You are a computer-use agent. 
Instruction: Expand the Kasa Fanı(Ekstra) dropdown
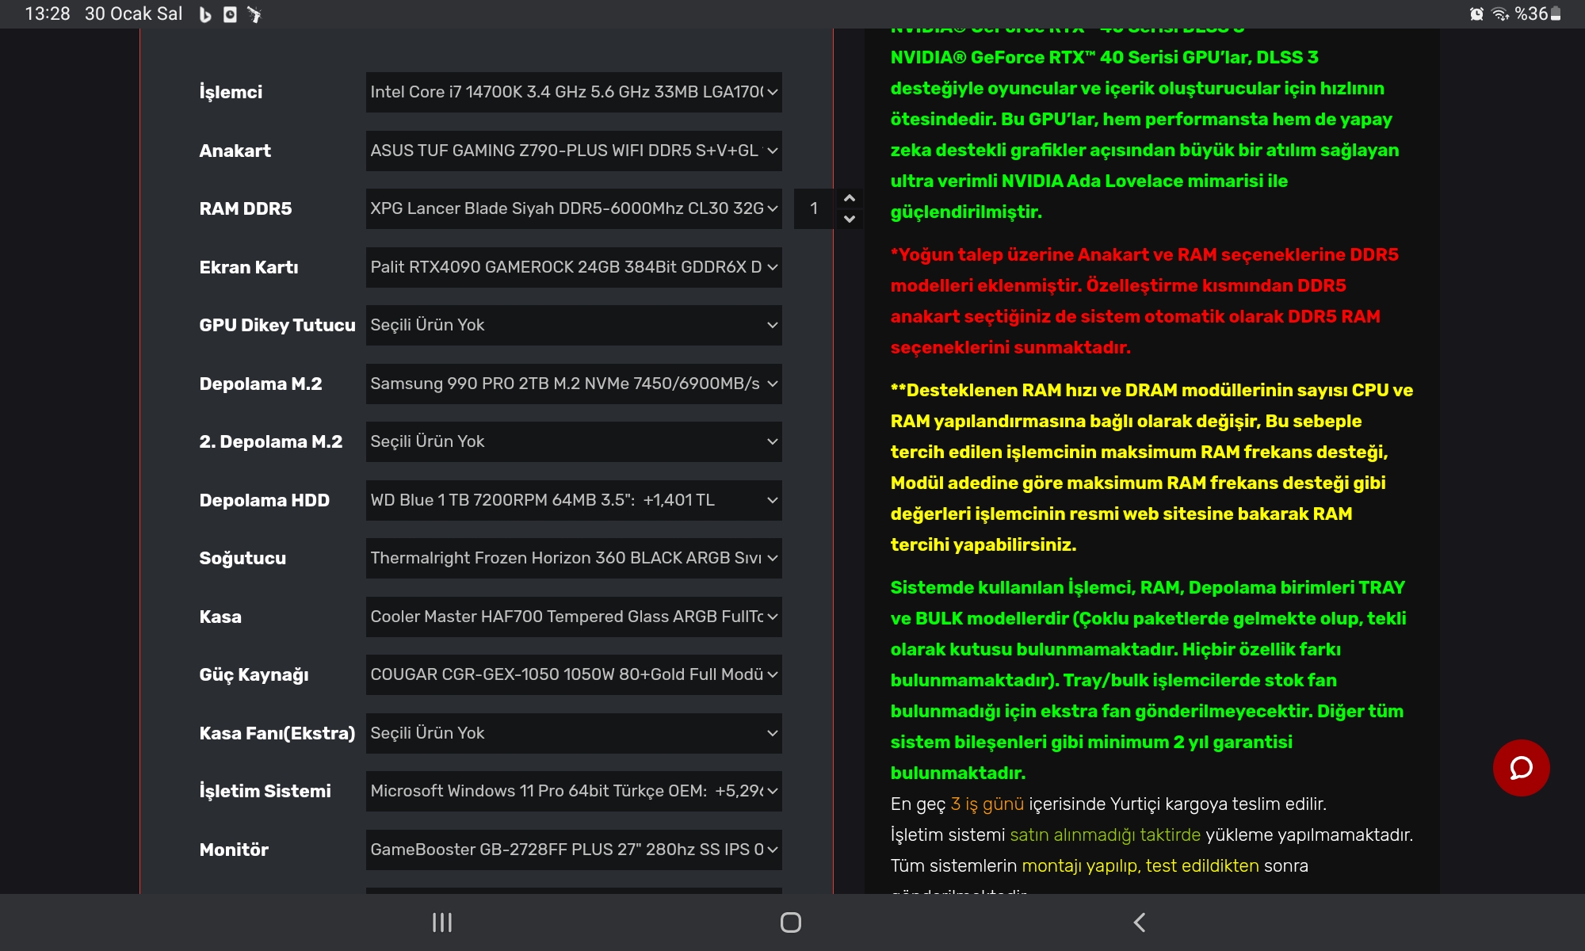point(574,733)
